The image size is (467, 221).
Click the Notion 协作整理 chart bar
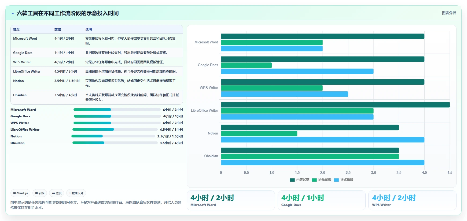[259, 133]
